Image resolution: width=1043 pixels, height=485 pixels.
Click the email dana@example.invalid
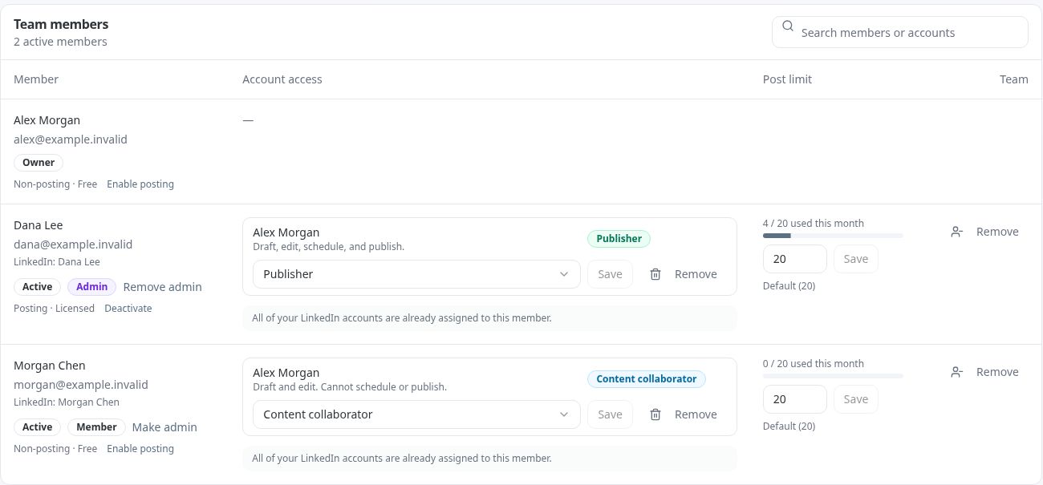click(x=73, y=245)
